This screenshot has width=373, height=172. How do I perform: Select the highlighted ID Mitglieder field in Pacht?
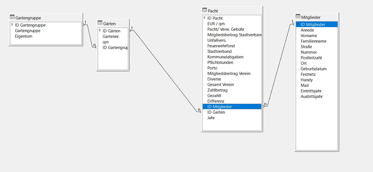coord(232,106)
